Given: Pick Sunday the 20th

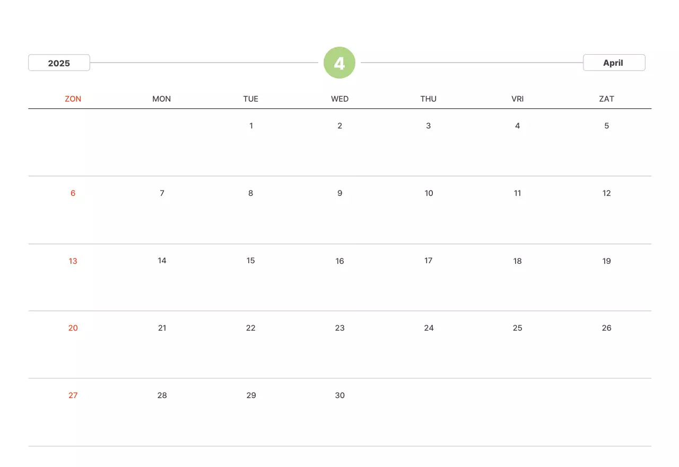Looking at the screenshot, I should point(73,328).
